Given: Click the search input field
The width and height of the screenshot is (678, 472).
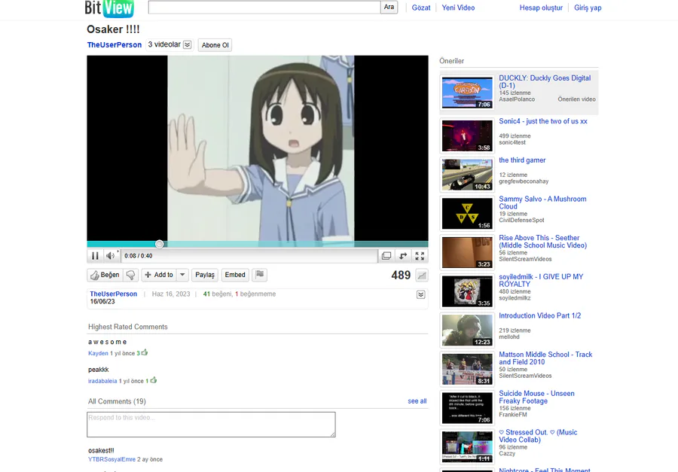Looking at the screenshot, I should 264,8.
